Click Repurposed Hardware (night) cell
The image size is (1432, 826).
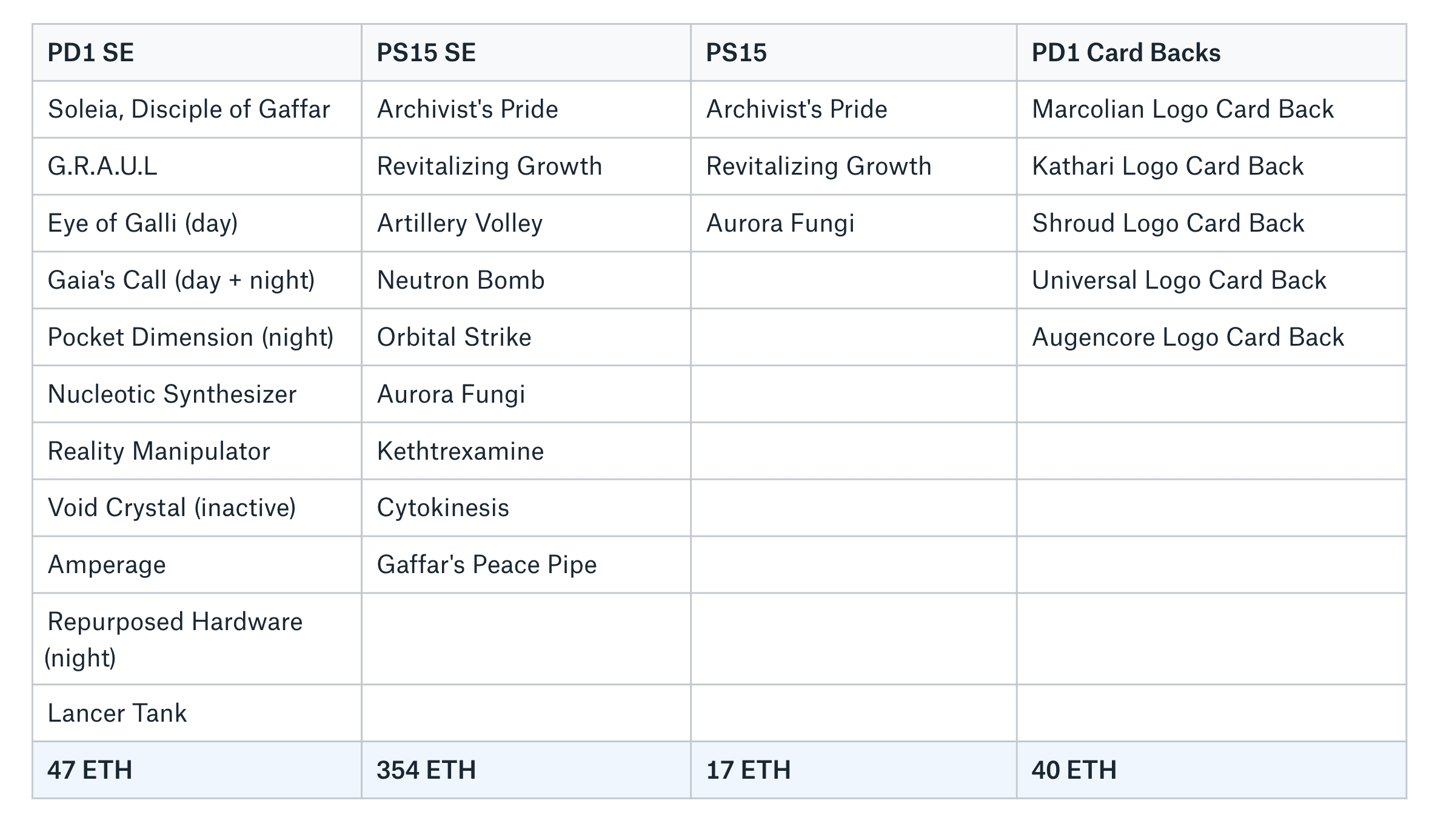coord(197,639)
